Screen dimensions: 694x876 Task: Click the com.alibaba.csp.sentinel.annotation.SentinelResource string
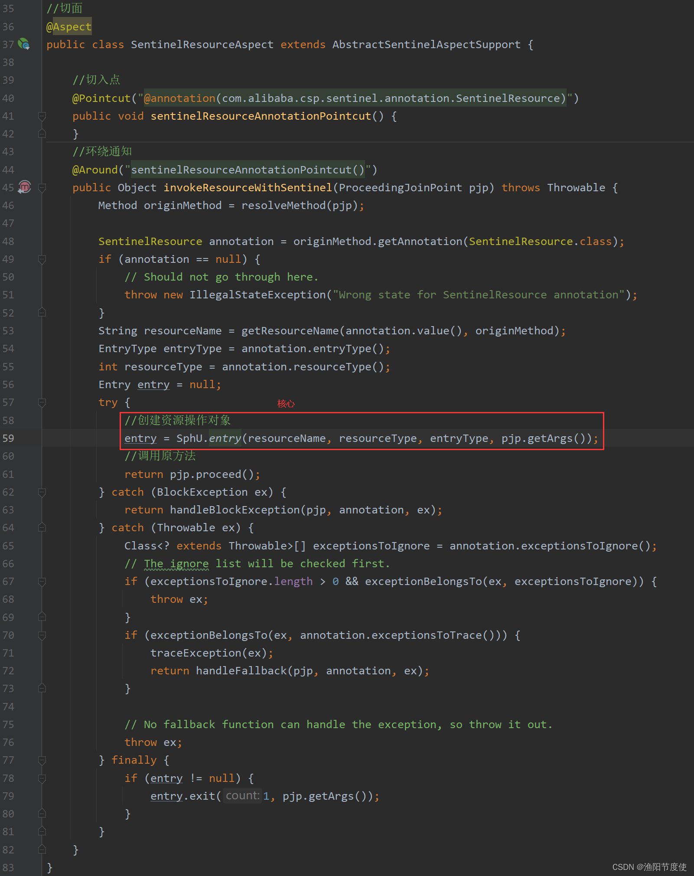(391, 98)
